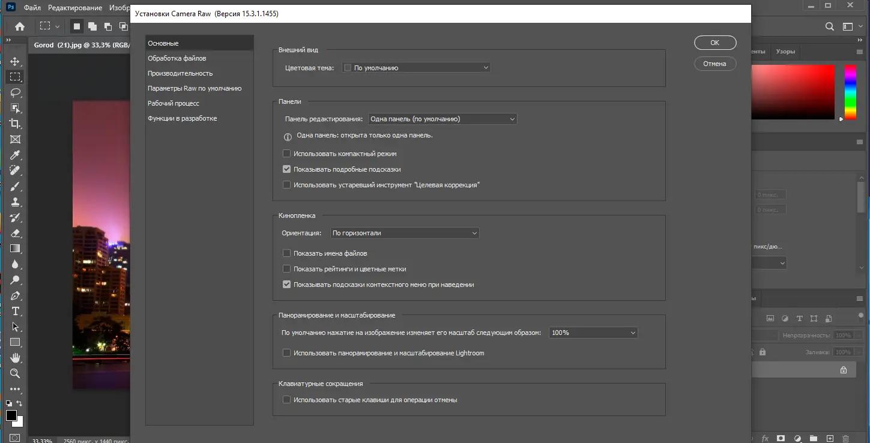
Task: Open the "Основные" preferences section
Action: 199,43
